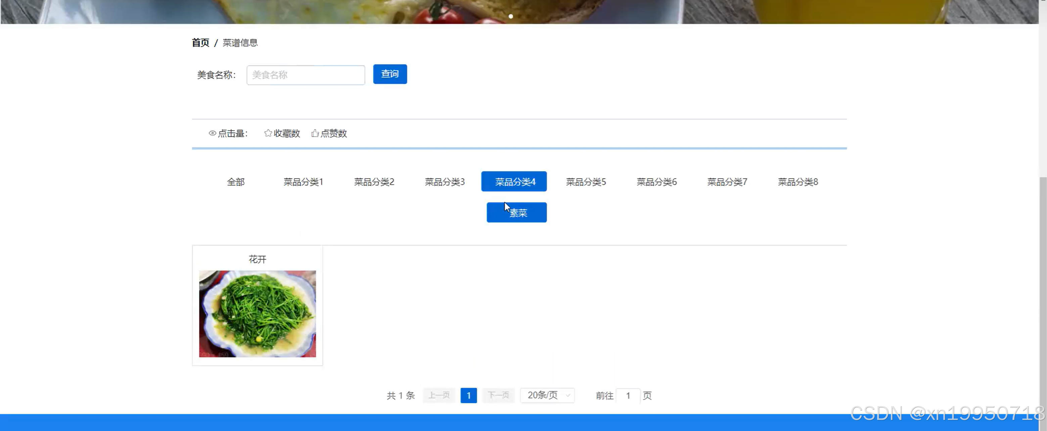Select the 菜品分类8 category tab
This screenshot has width=1047, height=431.
(x=798, y=182)
